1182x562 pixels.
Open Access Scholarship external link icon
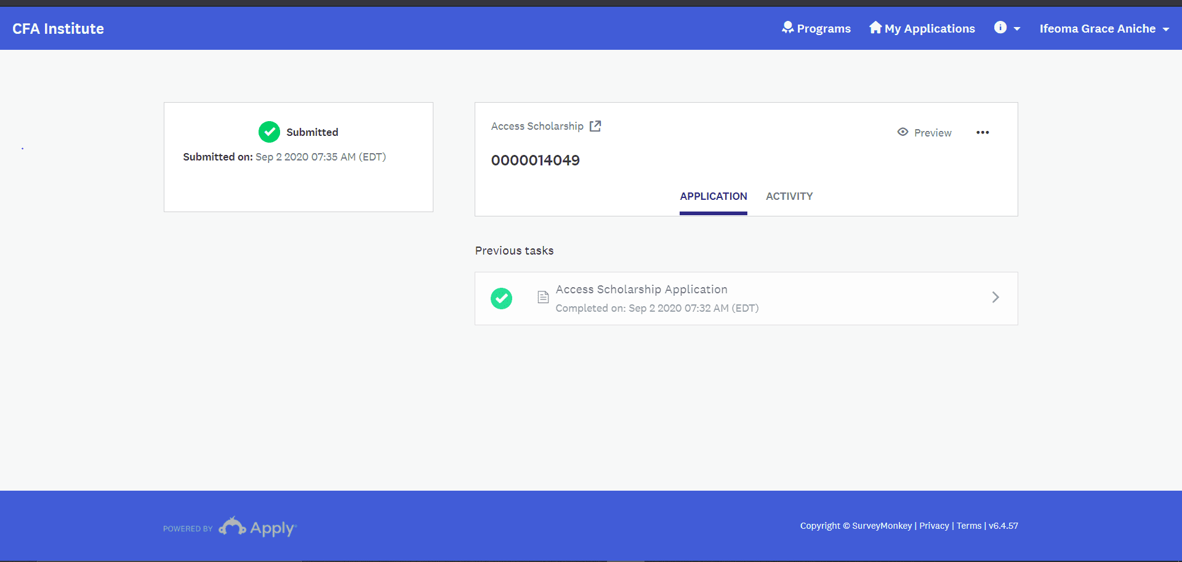pyautogui.click(x=595, y=126)
